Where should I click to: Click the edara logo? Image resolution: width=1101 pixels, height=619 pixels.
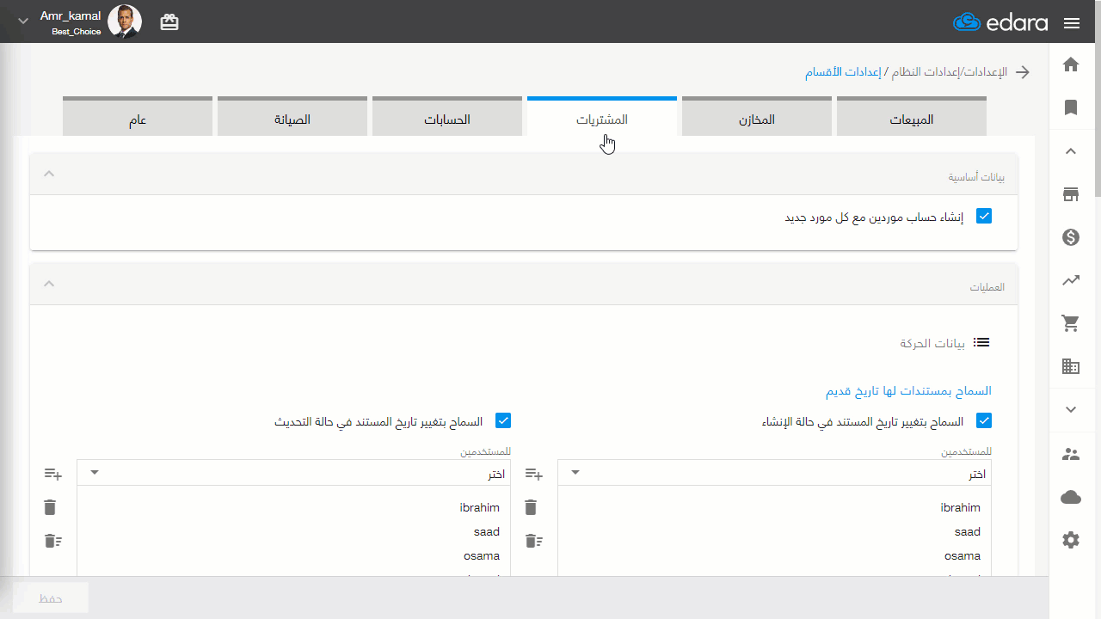1000,22
